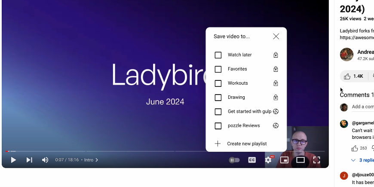Like the comment with 263 likes
This screenshot has width=374, height=187.
[355, 148]
